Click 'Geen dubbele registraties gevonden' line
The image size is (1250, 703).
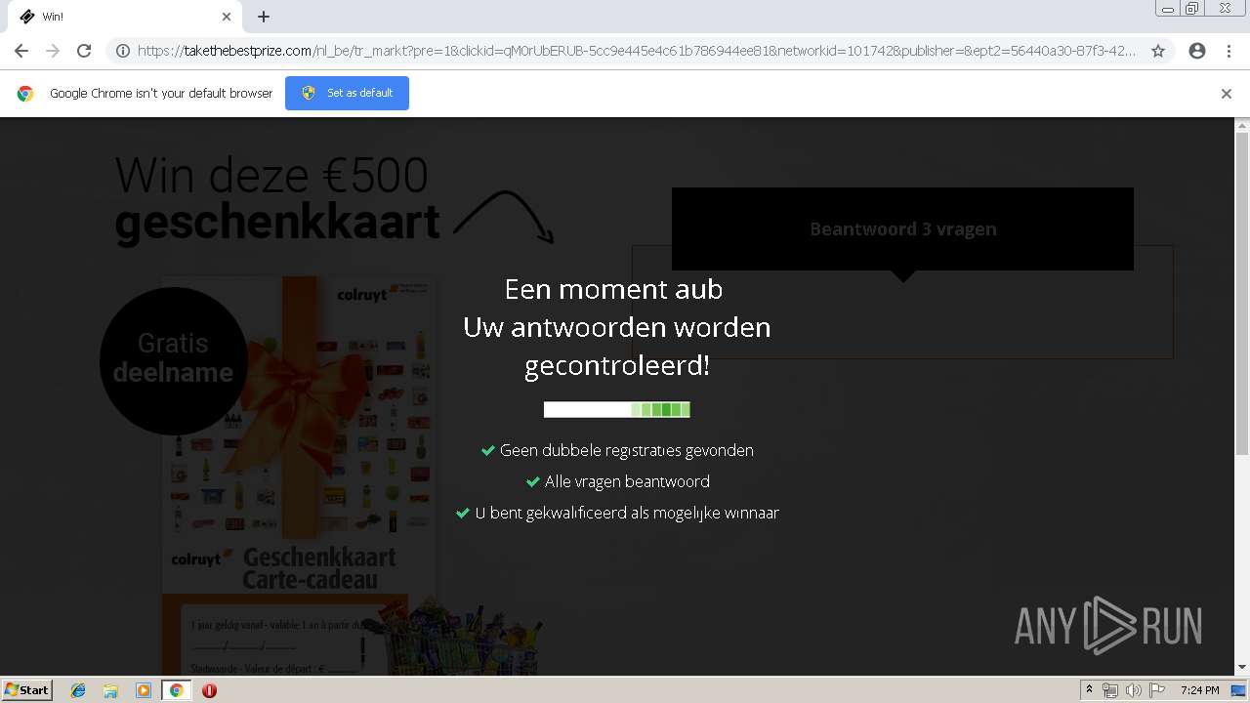(617, 450)
